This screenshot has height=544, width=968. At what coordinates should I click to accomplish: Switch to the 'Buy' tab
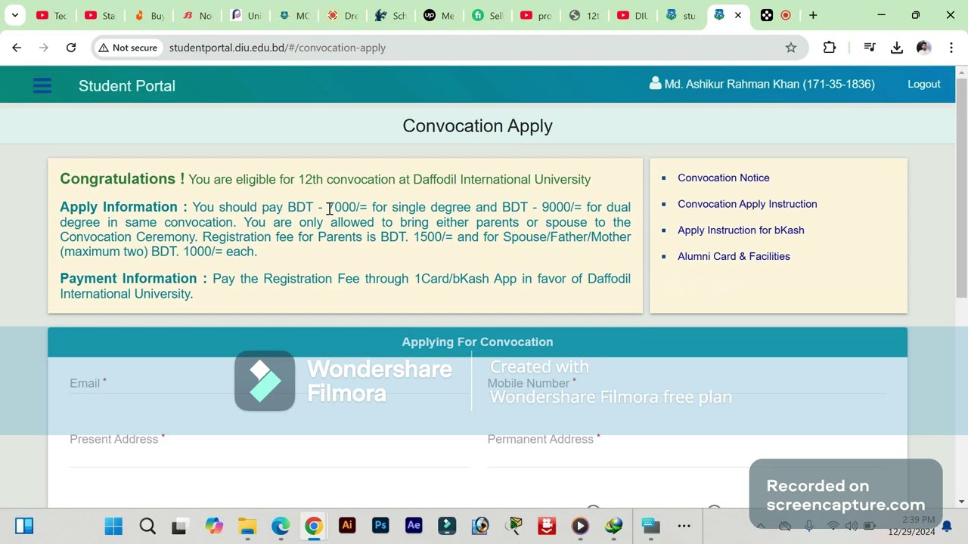(x=149, y=15)
